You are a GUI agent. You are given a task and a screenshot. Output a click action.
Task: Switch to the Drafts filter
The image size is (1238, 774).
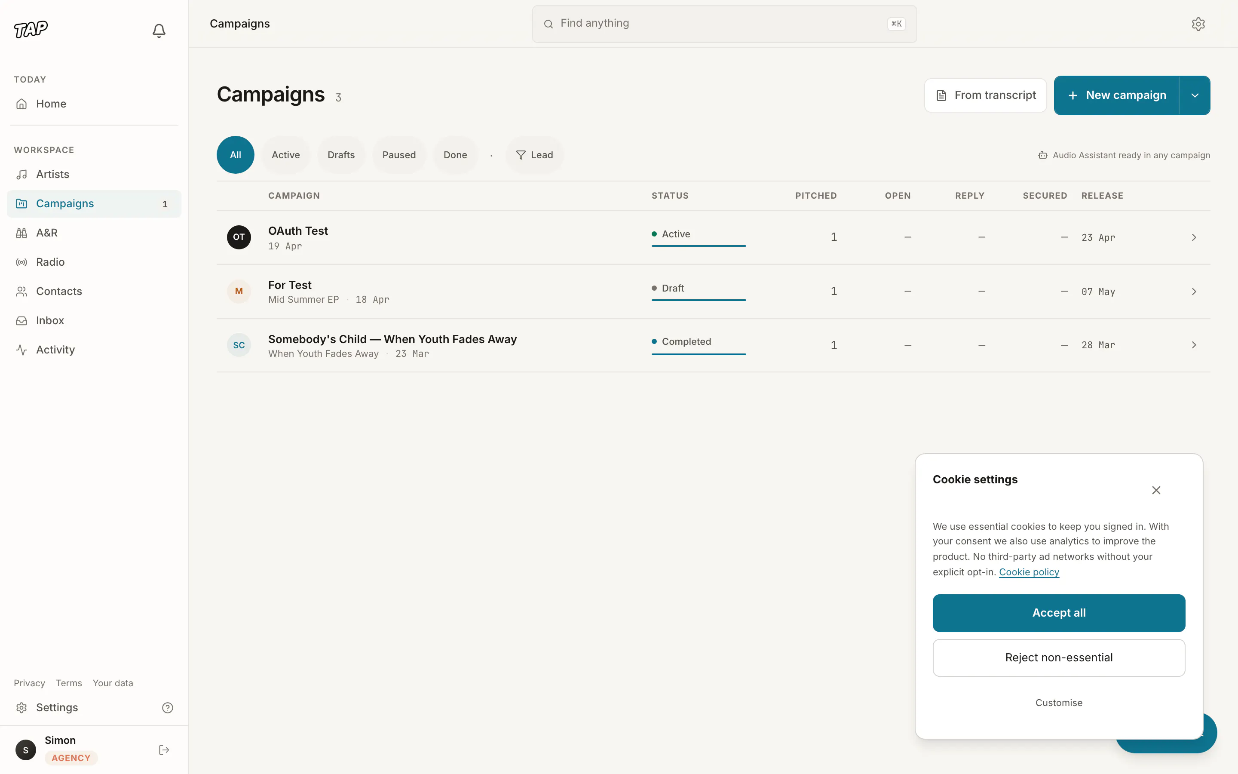point(341,155)
